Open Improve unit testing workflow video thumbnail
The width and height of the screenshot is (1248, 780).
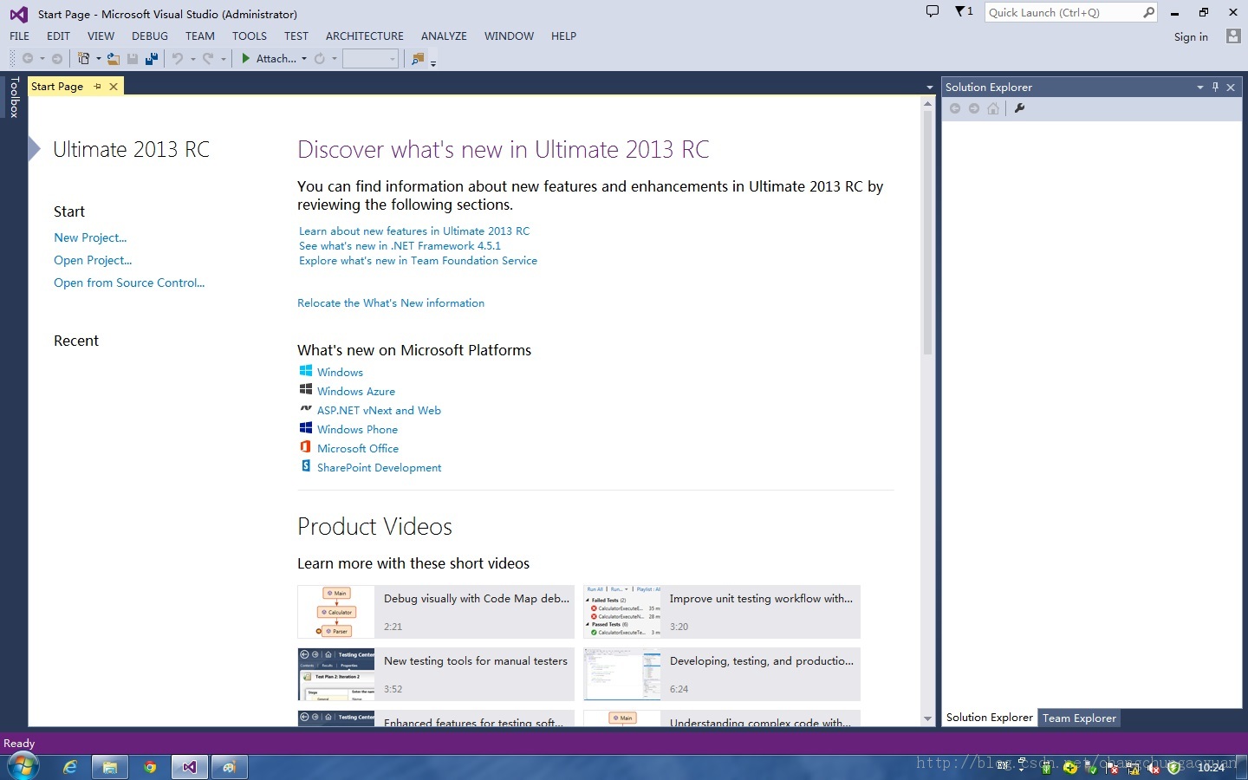coord(622,612)
